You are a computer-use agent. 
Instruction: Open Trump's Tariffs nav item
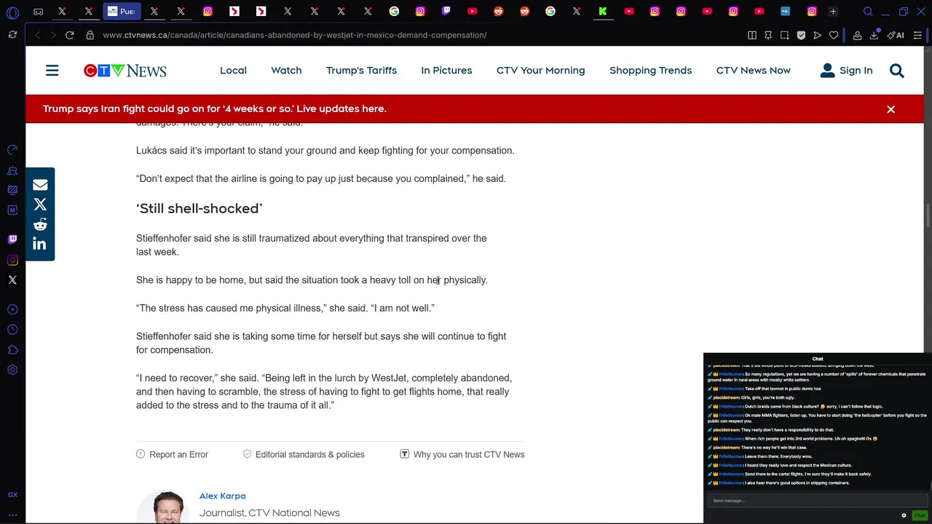point(361,71)
